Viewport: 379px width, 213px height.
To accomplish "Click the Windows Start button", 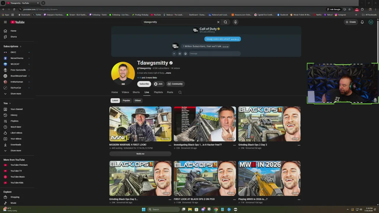I will tap(144, 209).
